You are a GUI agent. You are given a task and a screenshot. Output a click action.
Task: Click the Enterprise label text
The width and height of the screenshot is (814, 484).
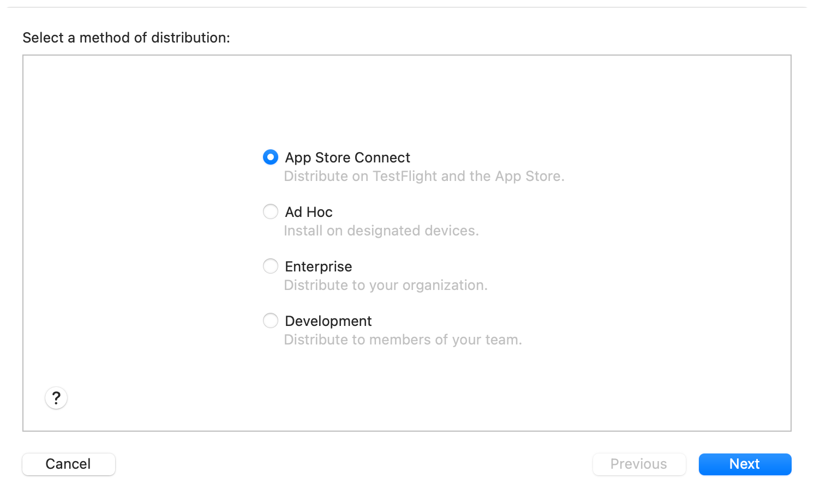point(318,266)
